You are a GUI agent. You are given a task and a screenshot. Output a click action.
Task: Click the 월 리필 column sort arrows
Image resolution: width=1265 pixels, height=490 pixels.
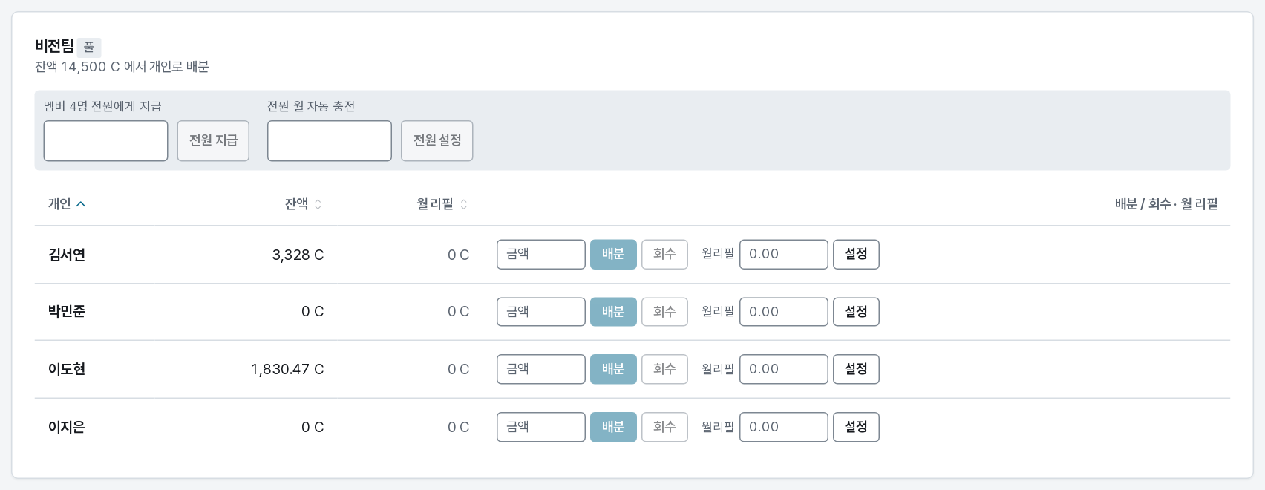(463, 204)
